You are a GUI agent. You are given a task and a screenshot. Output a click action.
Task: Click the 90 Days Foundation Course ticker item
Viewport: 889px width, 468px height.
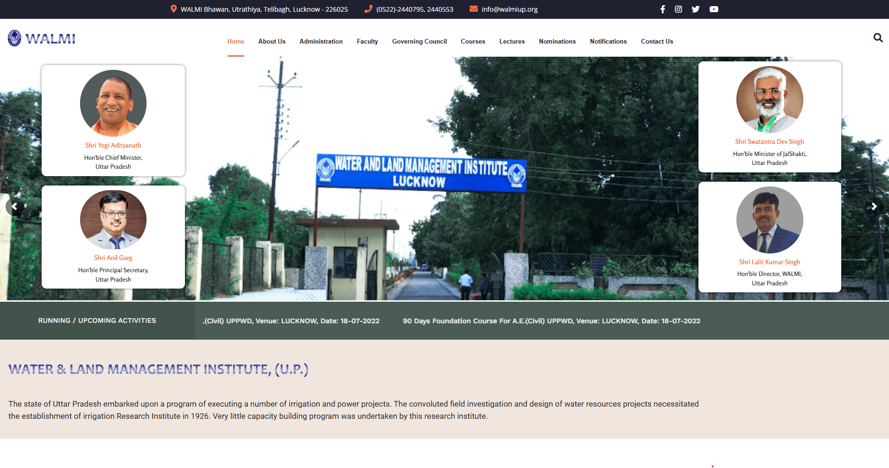click(551, 321)
